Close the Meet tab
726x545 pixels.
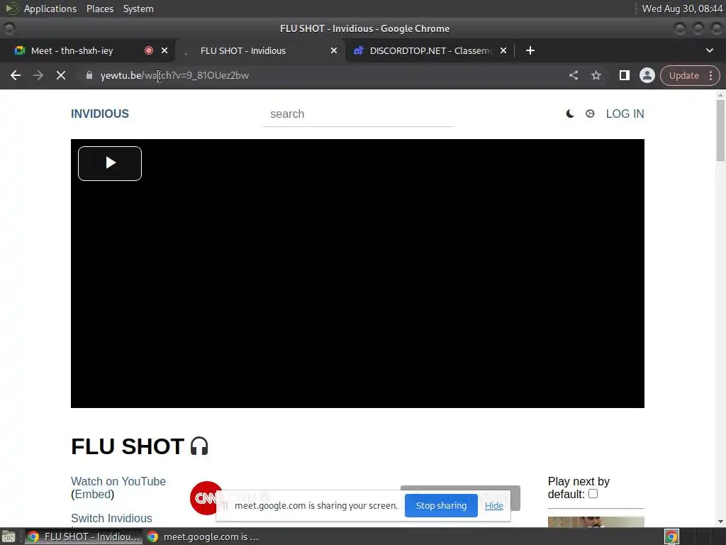(164, 50)
